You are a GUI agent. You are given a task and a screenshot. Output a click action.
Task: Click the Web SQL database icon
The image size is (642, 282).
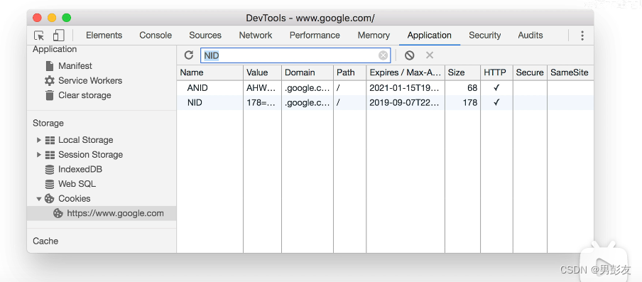50,184
